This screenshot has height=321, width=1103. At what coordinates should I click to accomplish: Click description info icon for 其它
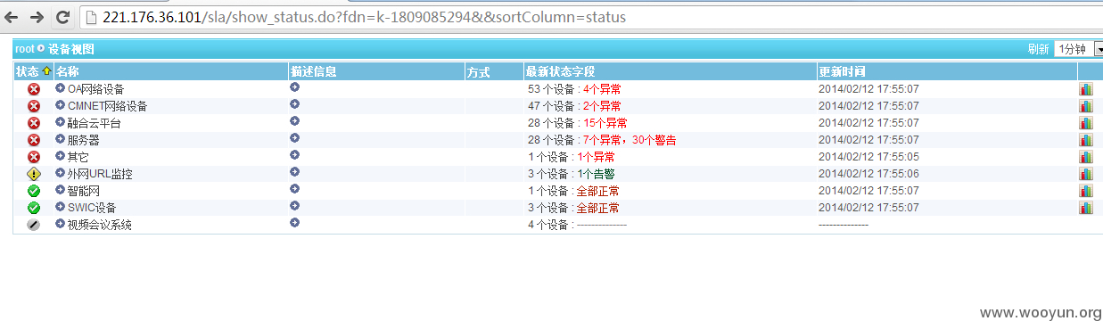294,155
